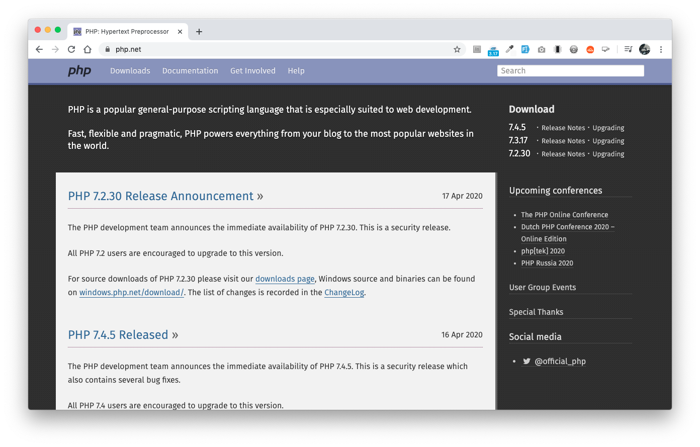Click the php.net address bar
Screen dimensions: 700x447
tap(282, 49)
